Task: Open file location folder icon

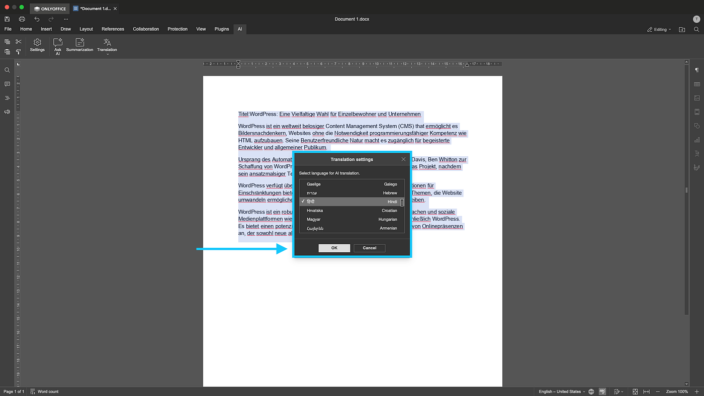Action: point(682,30)
